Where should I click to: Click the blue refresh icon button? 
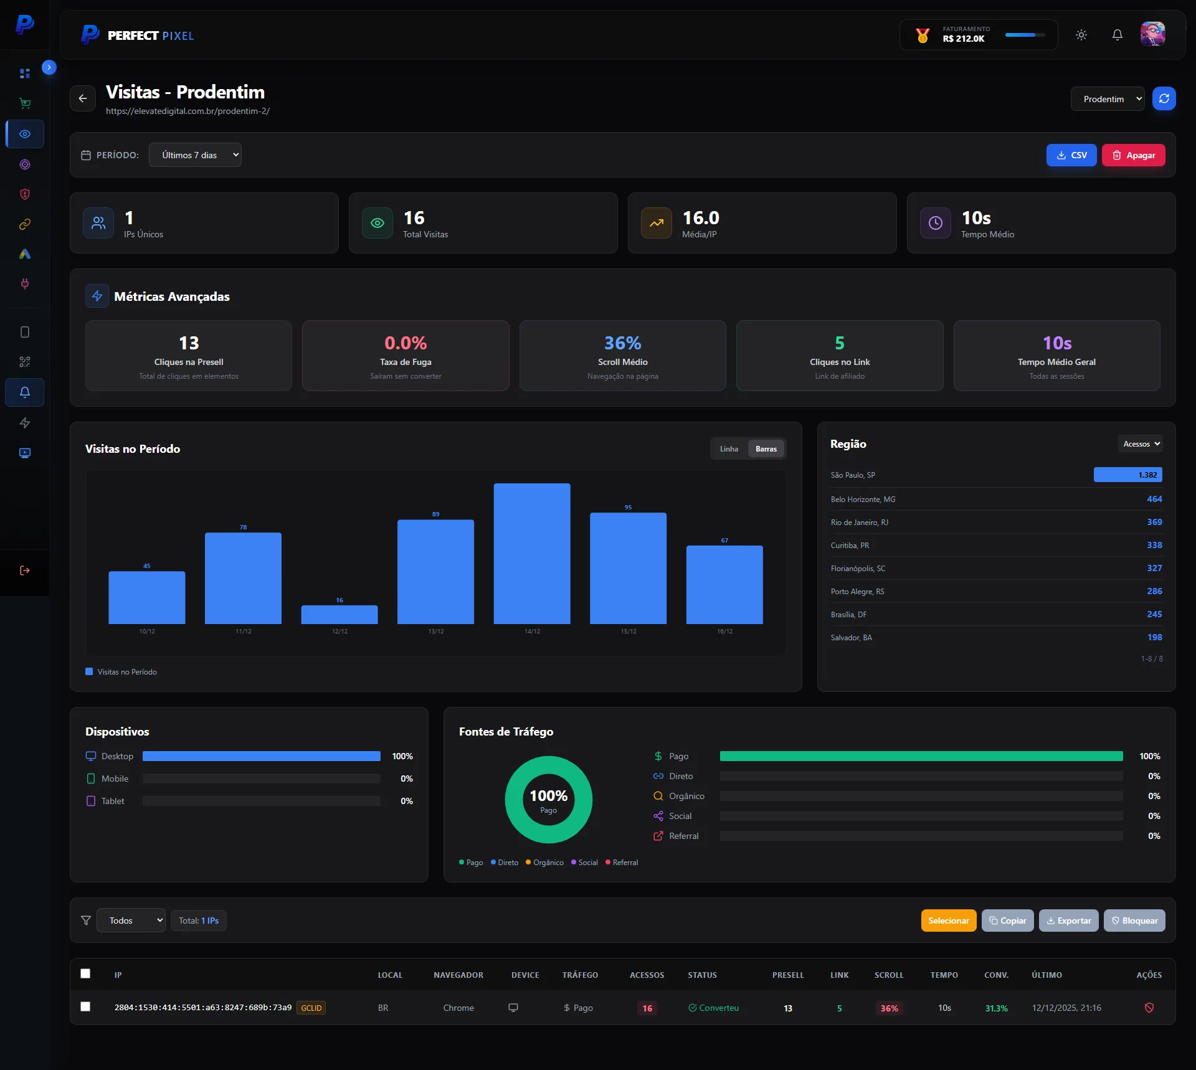click(x=1164, y=98)
